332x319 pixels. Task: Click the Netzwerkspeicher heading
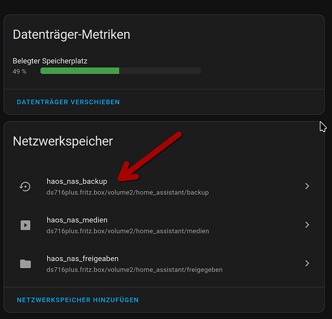click(x=62, y=141)
